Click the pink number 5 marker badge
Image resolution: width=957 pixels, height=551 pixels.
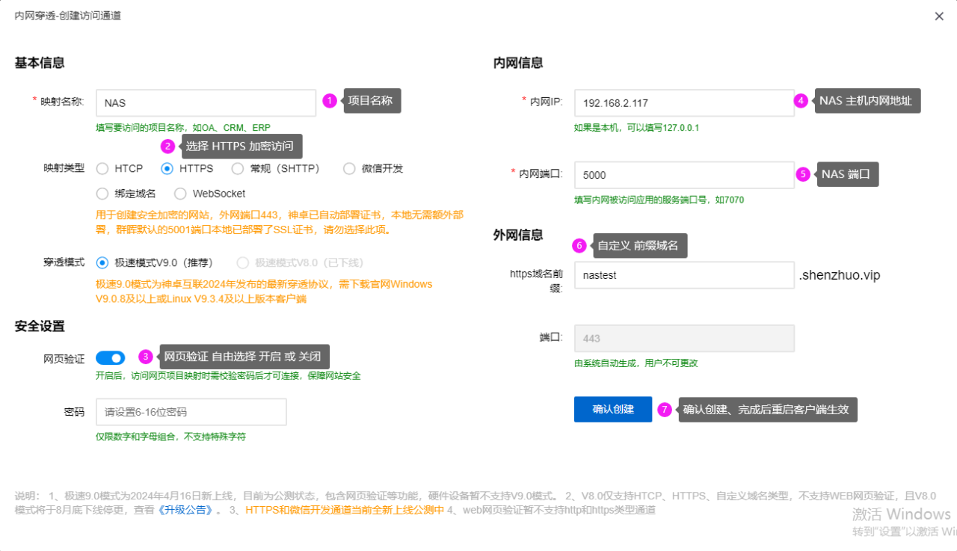[803, 174]
